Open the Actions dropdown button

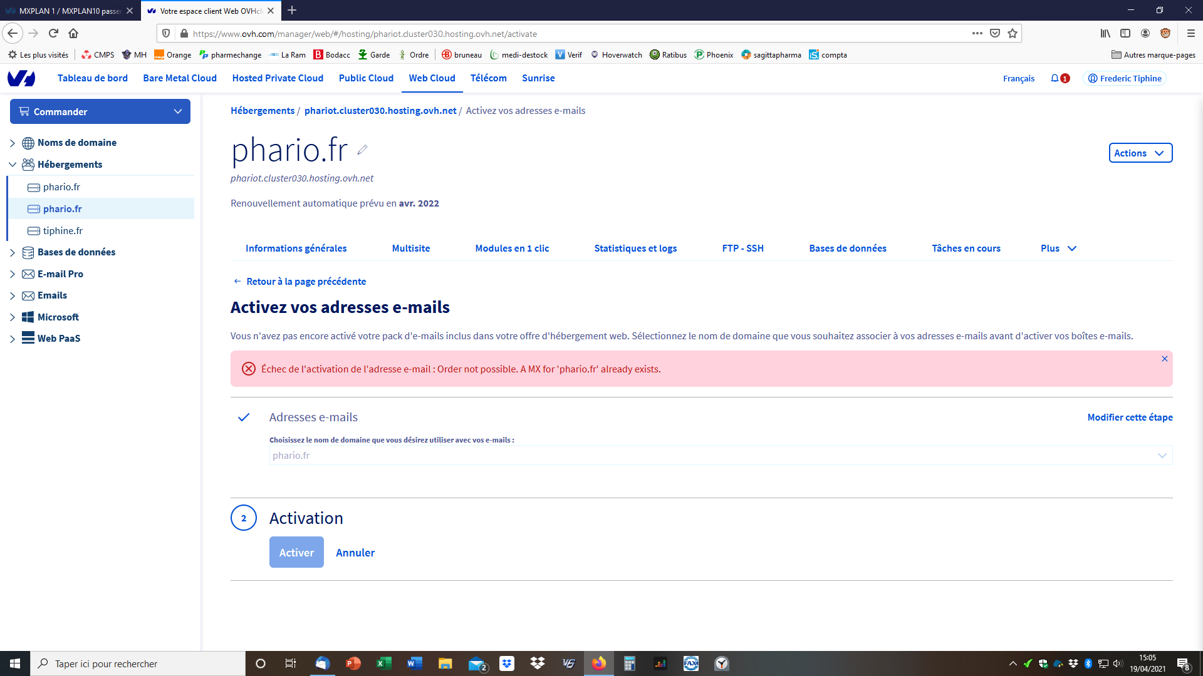point(1140,153)
